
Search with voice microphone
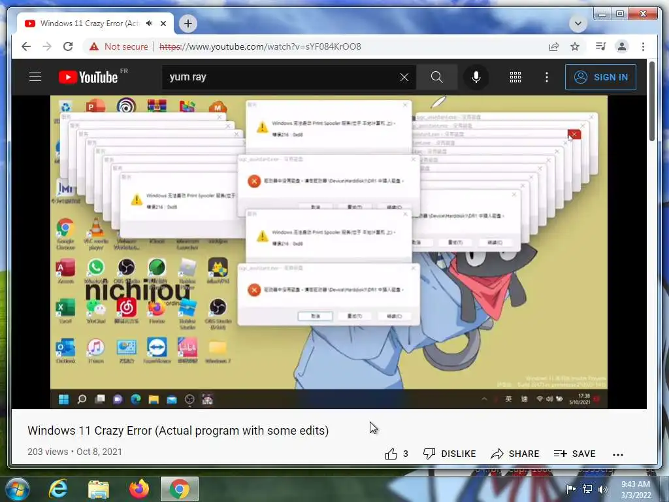click(476, 77)
